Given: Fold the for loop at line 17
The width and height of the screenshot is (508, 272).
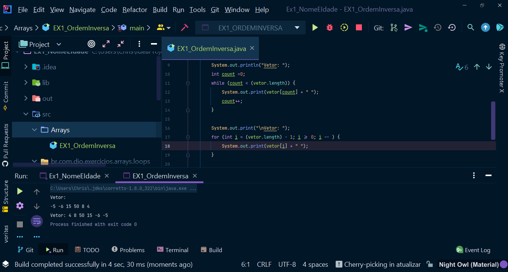Looking at the screenshot, I should 188,137.
